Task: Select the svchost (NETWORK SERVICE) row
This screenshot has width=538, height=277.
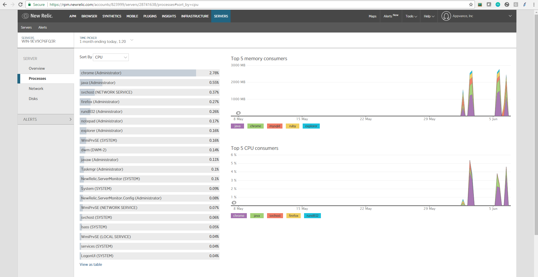Action: [x=150, y=92]
